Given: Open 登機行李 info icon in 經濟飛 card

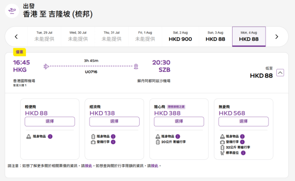Looking at the screenshot, I should pyautogui.click(x=113, y=142).
